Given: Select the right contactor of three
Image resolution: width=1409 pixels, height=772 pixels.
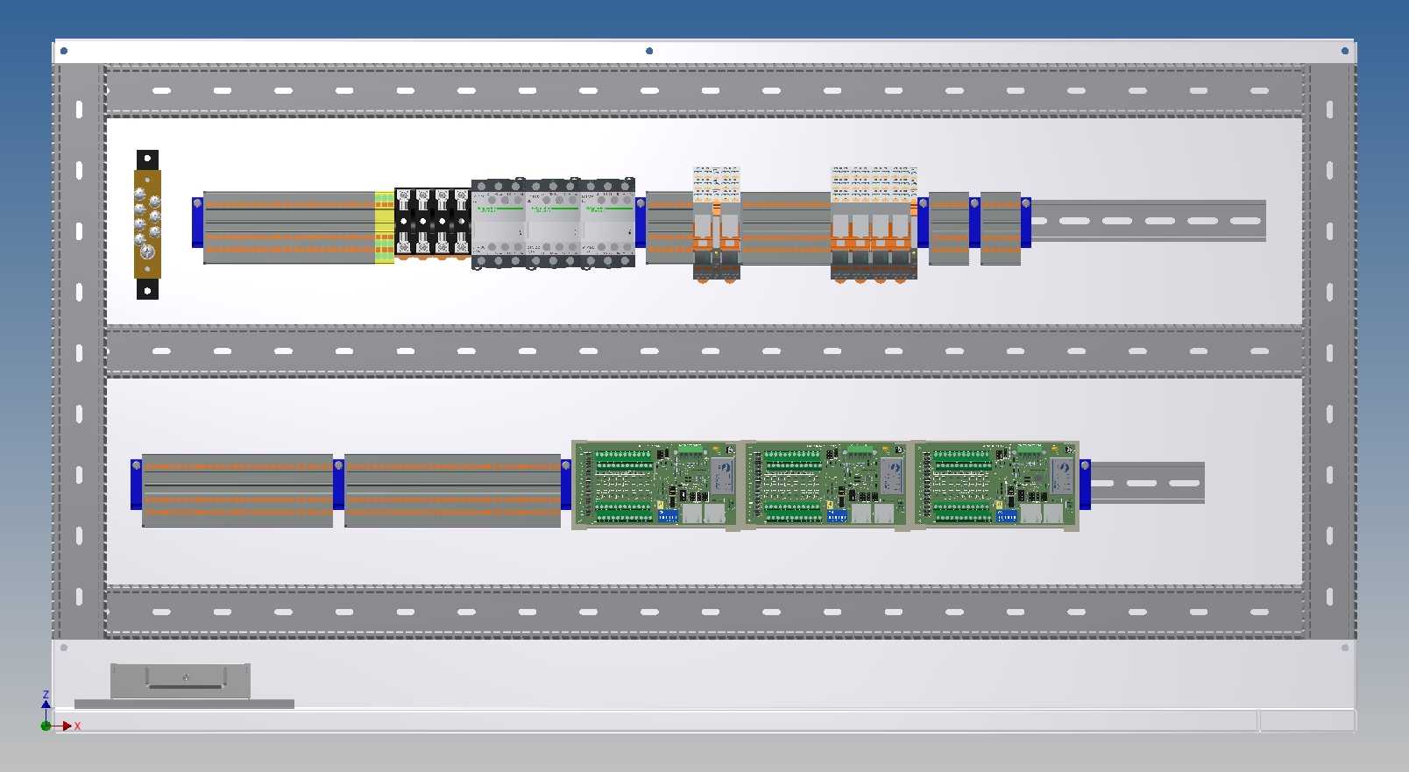Looking at the screenshot, I should point(607,223).
